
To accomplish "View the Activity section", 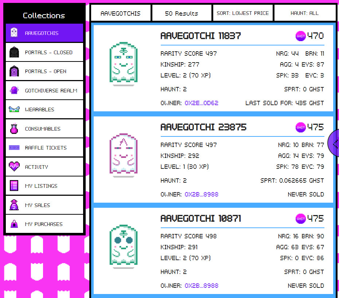I will [44, 167].
